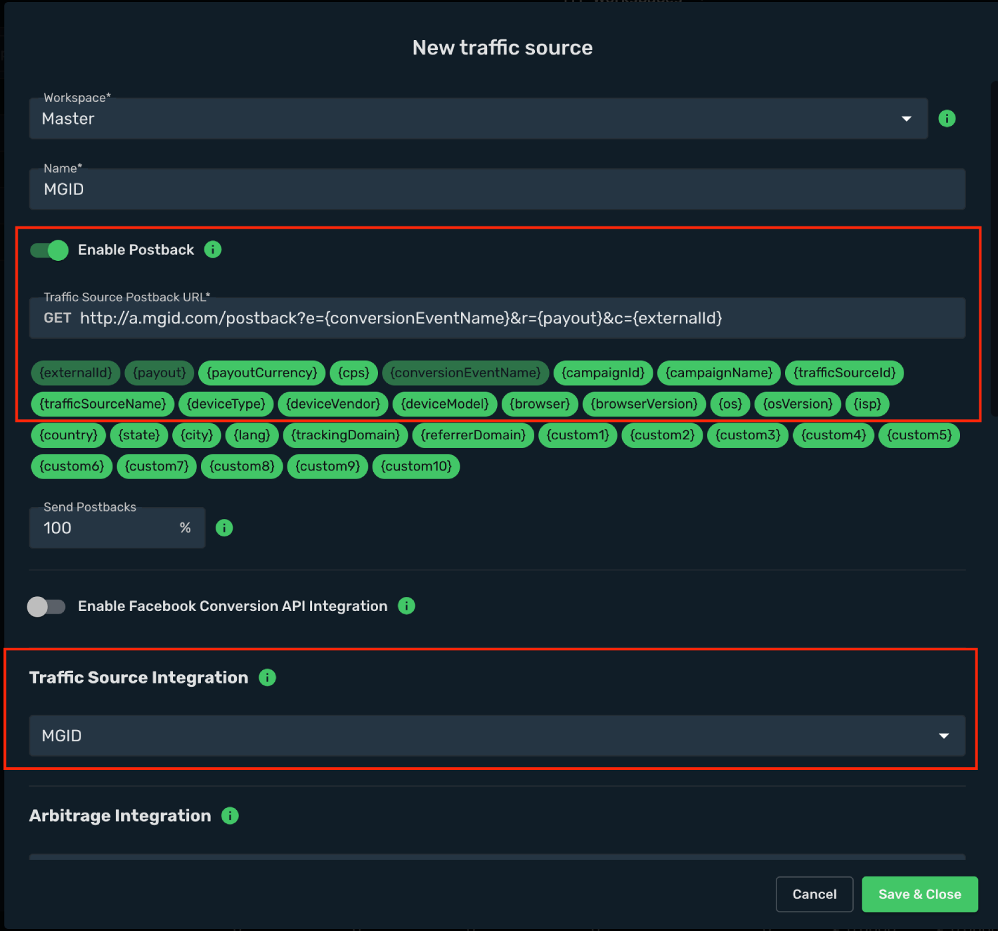This screenshot has width=998, height=931.
Task: Click the Name input field
Action: 497,189
